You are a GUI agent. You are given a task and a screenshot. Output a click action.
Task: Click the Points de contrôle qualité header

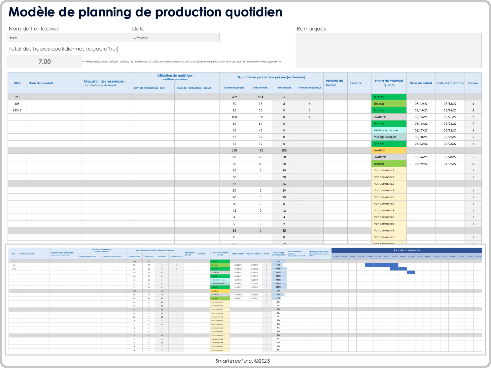389,83
